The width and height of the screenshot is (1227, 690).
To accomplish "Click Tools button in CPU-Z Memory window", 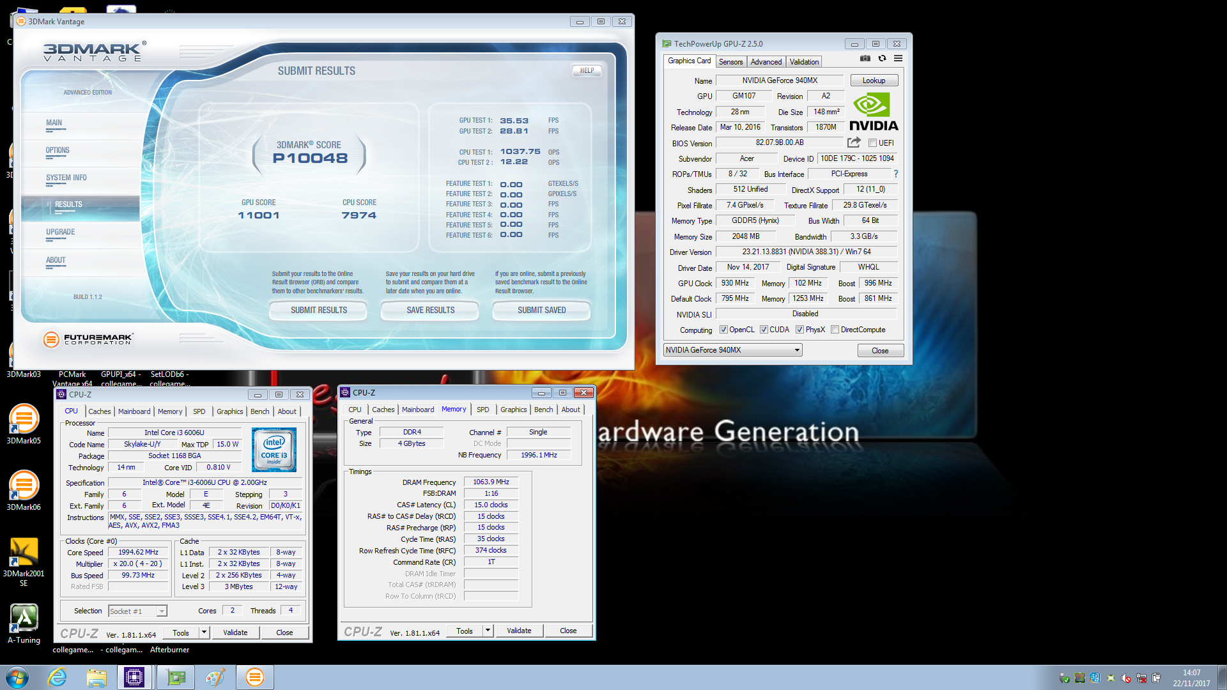I will pos(465,631).
